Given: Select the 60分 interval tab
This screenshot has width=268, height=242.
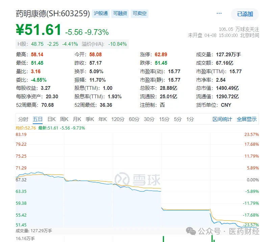Looking at the screenshot, I should pos(134,119).
